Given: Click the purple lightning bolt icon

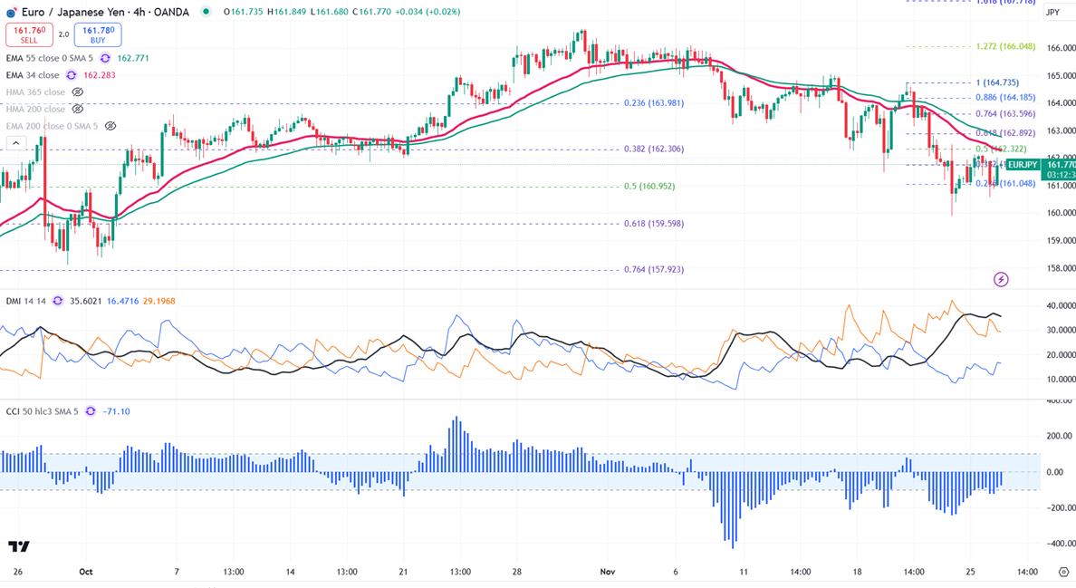Looking at the screenshot, I should (1001, 279).
